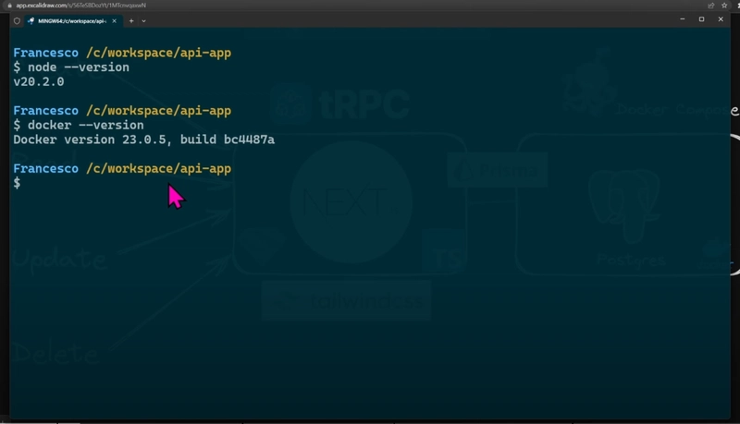The height and width of the screenshot is (424, 740).
Task: Click the shield icon beside the terminal tab
Action: point(17,20)
